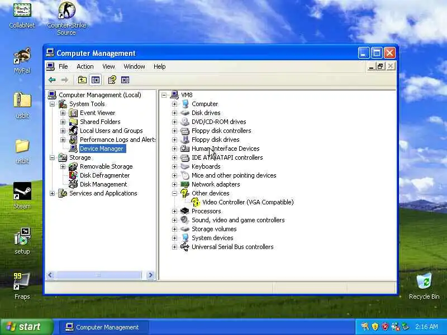Expand the Network adapters category

(x=174, y=184)
